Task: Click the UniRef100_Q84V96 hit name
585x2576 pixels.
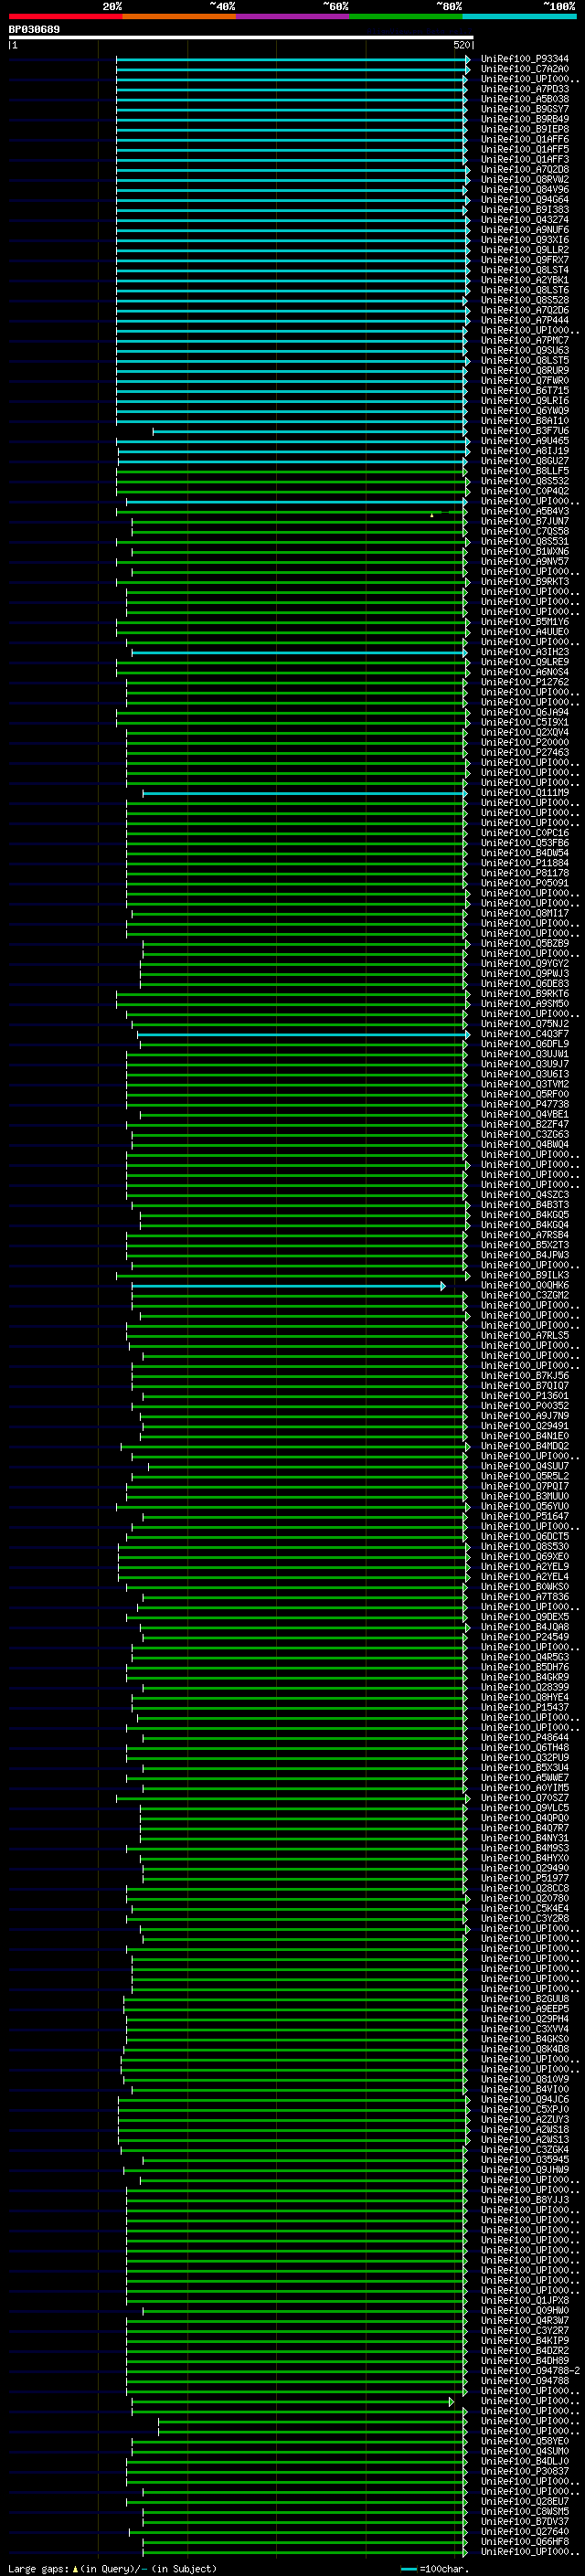Action: coord(524,190)
